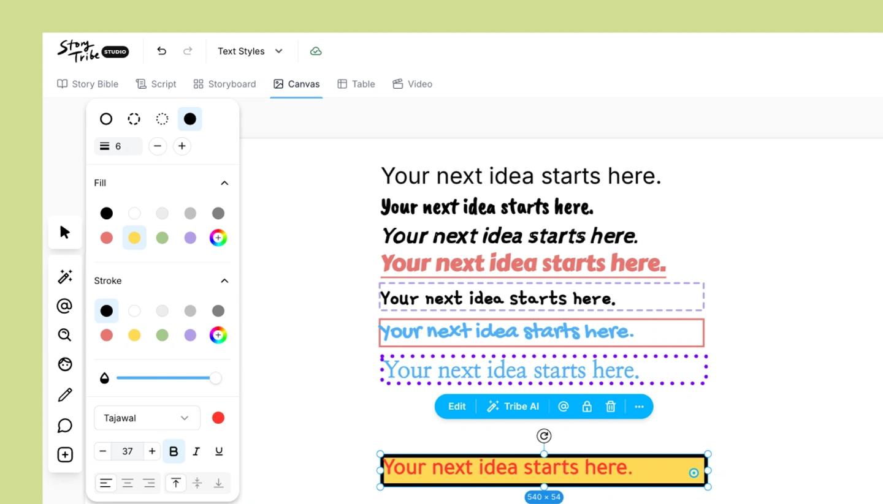The height and width of the screenshot is (504, 883).
Task: Click the Tribe AI button
Action: click(x=513, y=406)
